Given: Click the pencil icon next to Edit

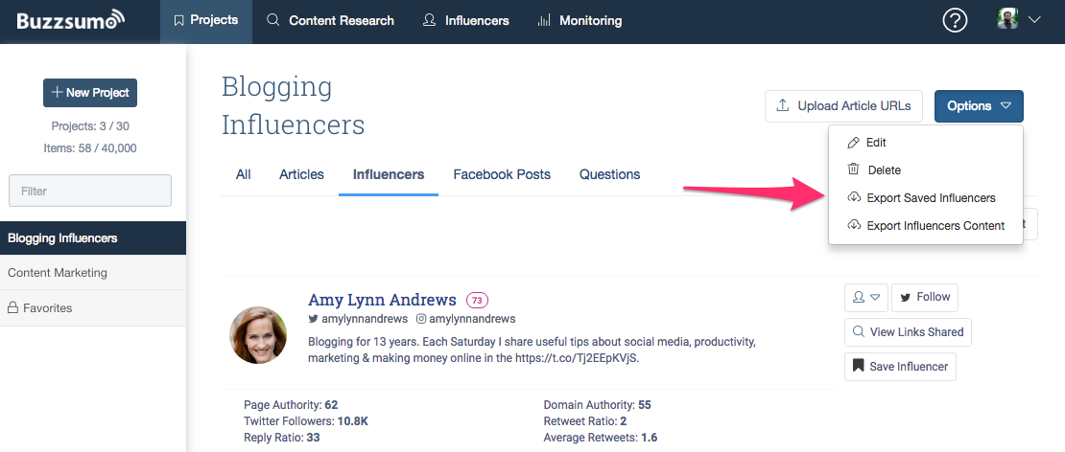Looking at the screenshot, I should coord(854,143).
